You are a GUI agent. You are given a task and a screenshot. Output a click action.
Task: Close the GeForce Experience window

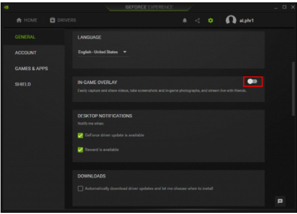coord(293,7)
